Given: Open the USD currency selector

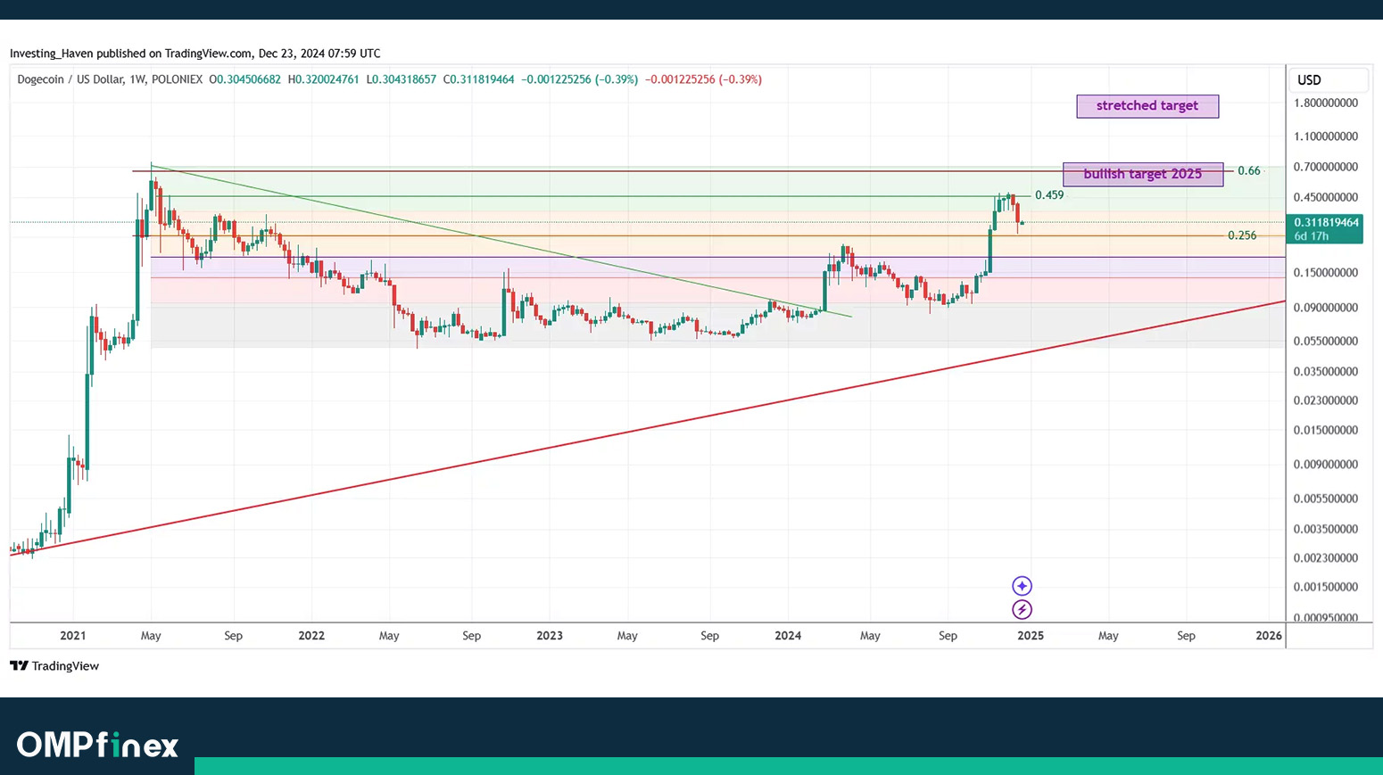Looking at the screenshot, I should pos(1328,80).
